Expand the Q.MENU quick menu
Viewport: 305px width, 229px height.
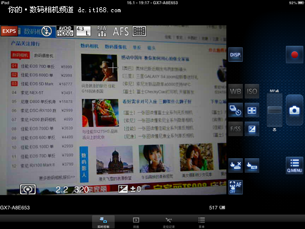pyautogui.click(x=294, y=165)
